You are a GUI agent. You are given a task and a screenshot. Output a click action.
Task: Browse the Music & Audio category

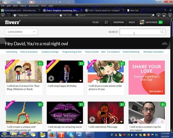[92, 52]
